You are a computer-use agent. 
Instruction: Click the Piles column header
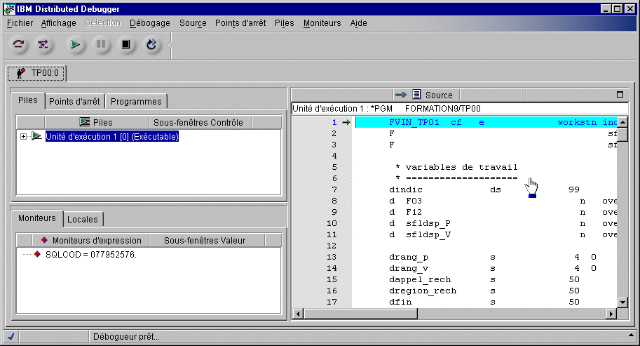(x=96, y=122)
